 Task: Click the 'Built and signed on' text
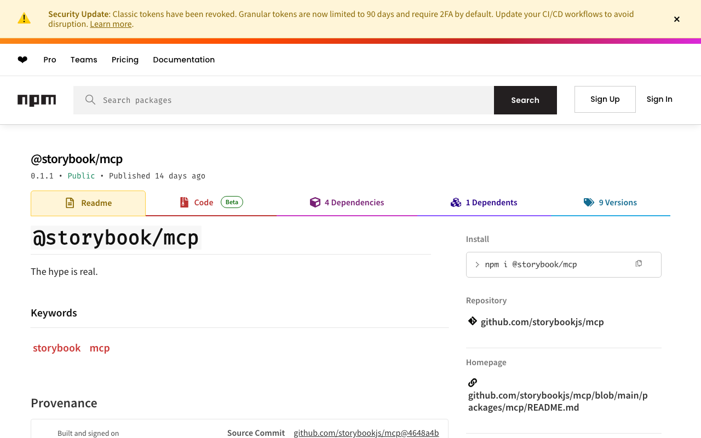click(88, 433)
